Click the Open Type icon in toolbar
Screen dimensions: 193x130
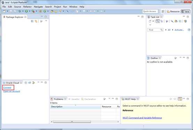[x=52, y=11]
